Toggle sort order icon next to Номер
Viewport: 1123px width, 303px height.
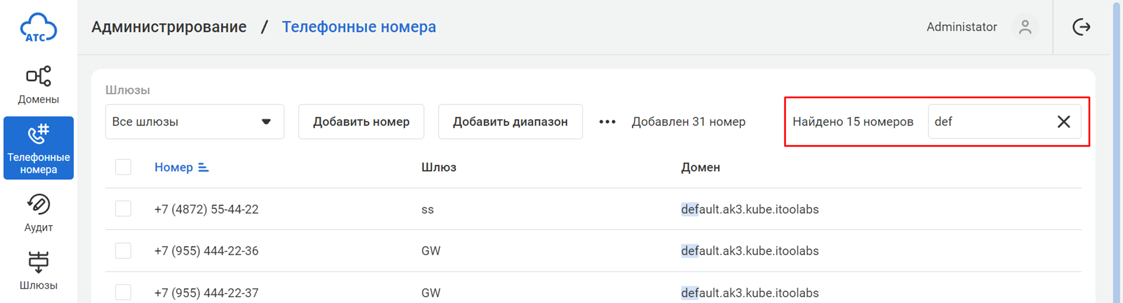pyautogui.click(x=203, y=168)
